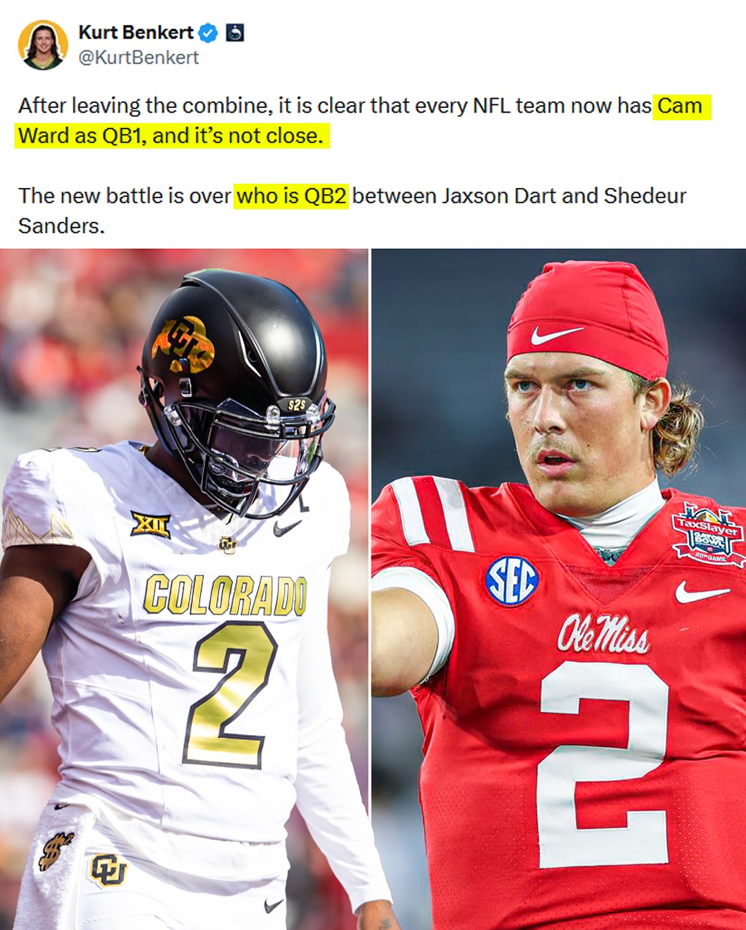Open Kurt Benkert's profile avatar
The width and height of the screenshot is (746, 930).
tap(43, 45)
